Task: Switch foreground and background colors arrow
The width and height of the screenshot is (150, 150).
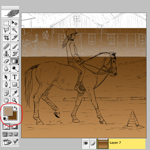Action: [x=16, y=108]
